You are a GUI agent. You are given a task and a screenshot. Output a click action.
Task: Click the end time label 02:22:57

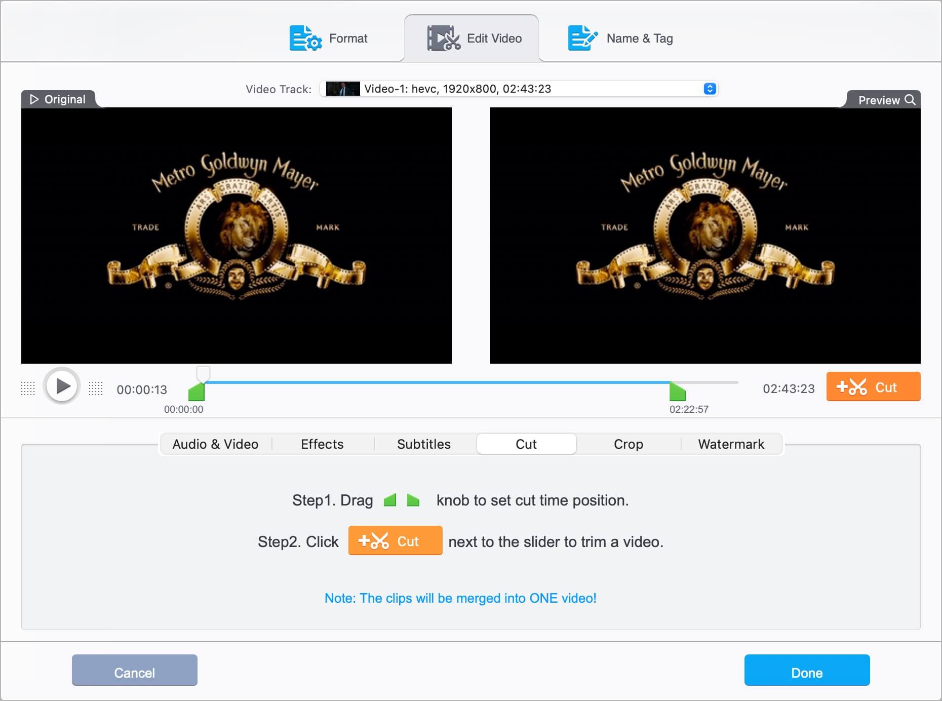[689, 409]
